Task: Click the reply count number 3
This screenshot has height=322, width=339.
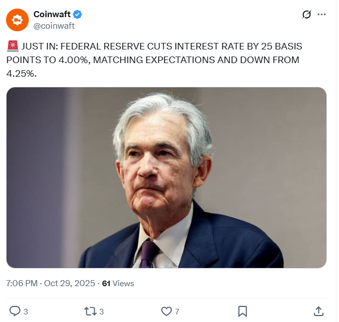Action: pos(26,311)
